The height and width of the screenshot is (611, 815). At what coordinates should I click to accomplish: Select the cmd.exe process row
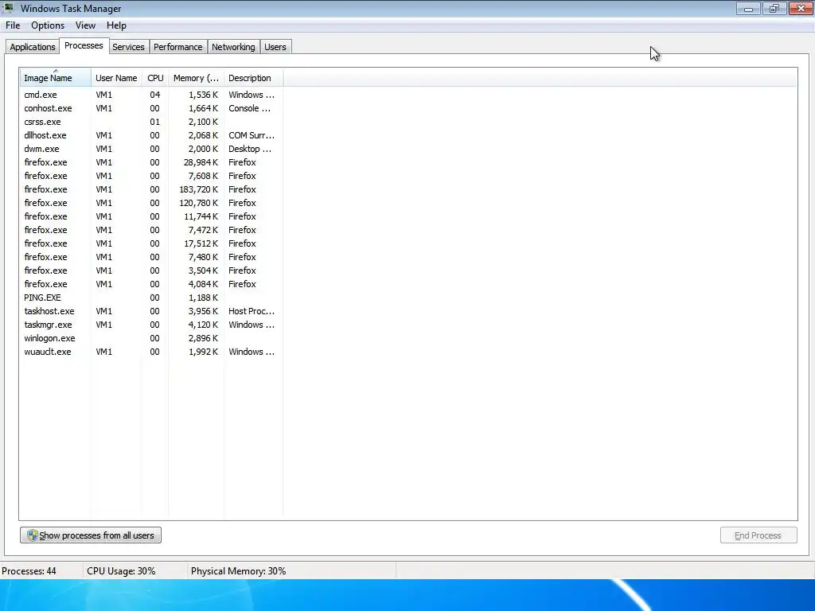pyautogui.click(x=150, y=95)
